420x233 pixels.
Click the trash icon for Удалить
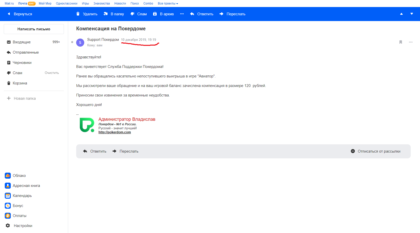78,14
